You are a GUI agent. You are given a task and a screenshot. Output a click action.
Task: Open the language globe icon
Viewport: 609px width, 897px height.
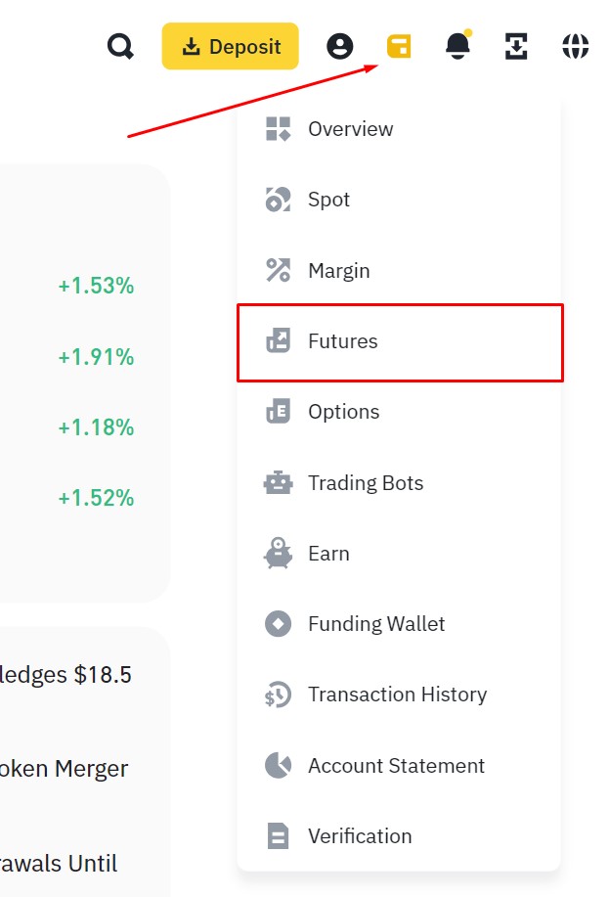coord(576,46)
